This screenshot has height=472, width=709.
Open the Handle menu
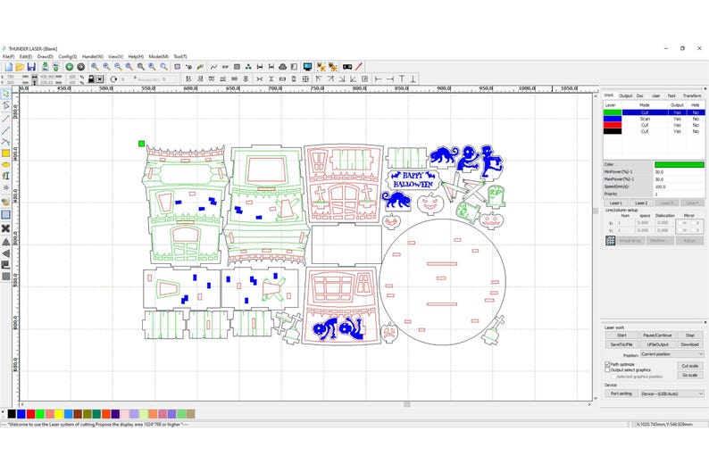click(92, 56)
